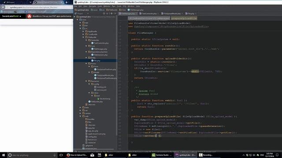Select FileBundle.php in project tree
This screenshot has height=158, width=282.
[x=95, y=101]
